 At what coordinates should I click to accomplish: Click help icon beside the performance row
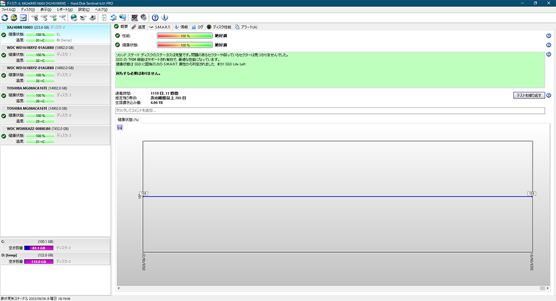pyautogui.click(x=549, y=36)
